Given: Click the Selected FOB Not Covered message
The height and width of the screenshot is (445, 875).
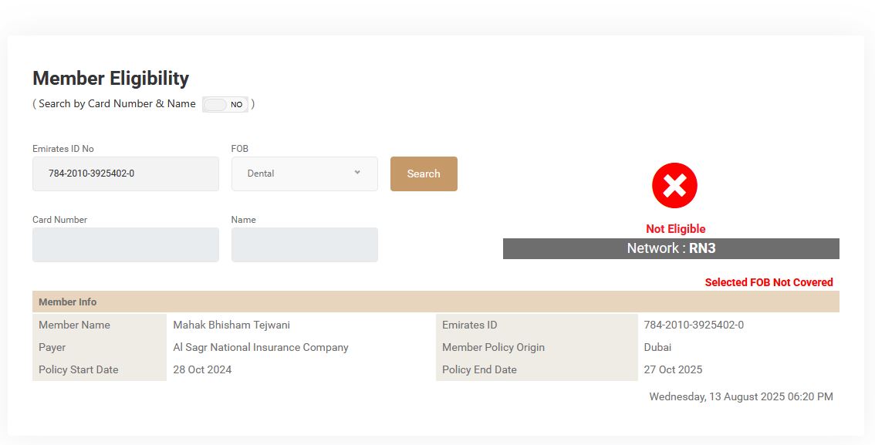Looking at the screenshot, I should click(769, 282).
